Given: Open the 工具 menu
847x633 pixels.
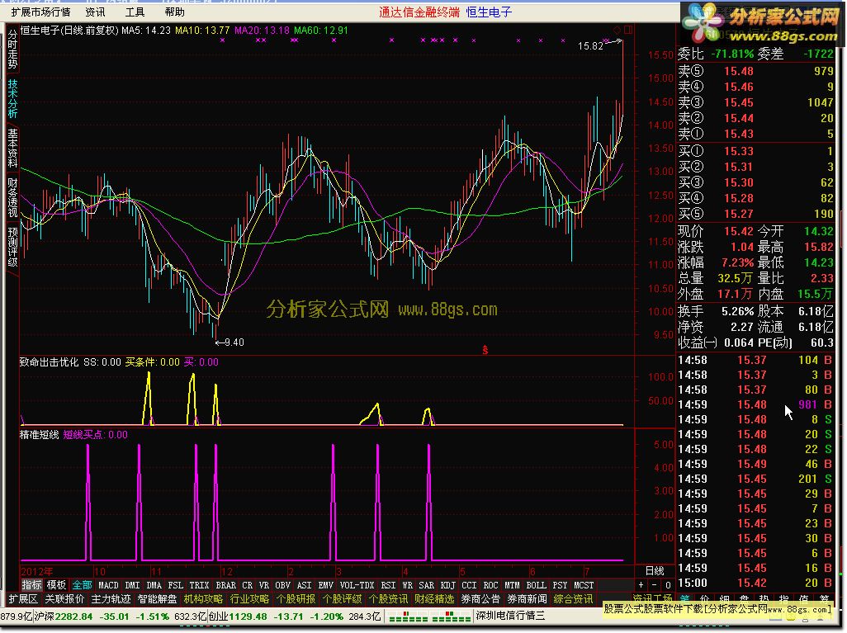Looking at the screenshot, I should click(x=135, y=12).
